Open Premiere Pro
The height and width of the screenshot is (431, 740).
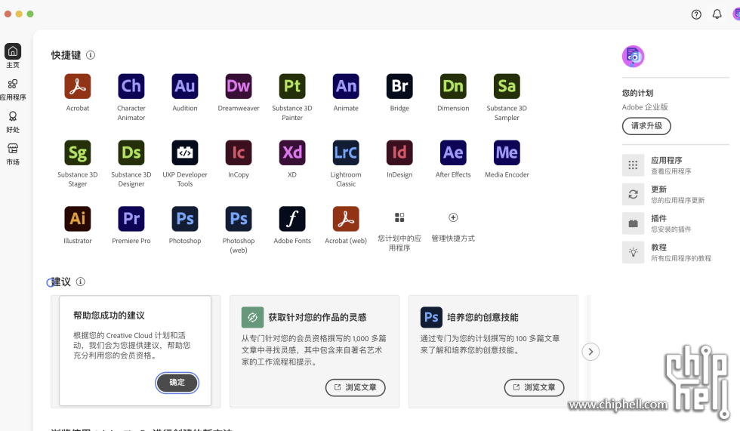pyautogui.click(x=131, y=219)
